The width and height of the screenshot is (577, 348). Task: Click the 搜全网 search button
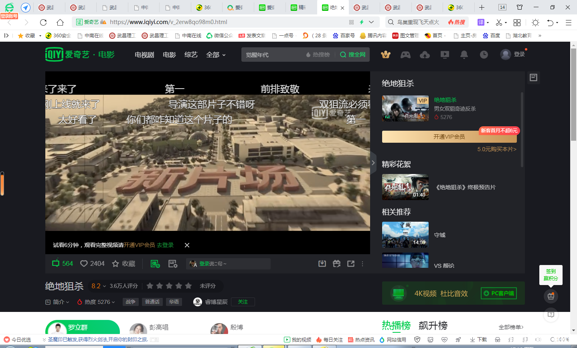(353, 55)
